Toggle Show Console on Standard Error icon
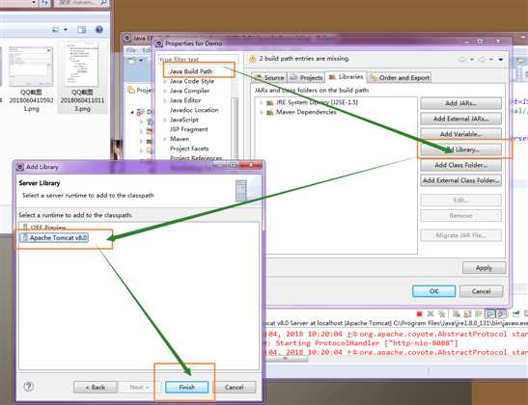This screenshot has width=528, height=405. (x=501, y=313)
